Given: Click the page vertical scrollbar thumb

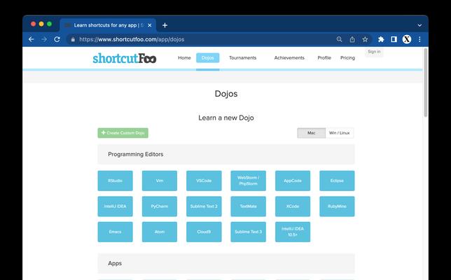Looking at the screenshot, I should pos(425,83).
